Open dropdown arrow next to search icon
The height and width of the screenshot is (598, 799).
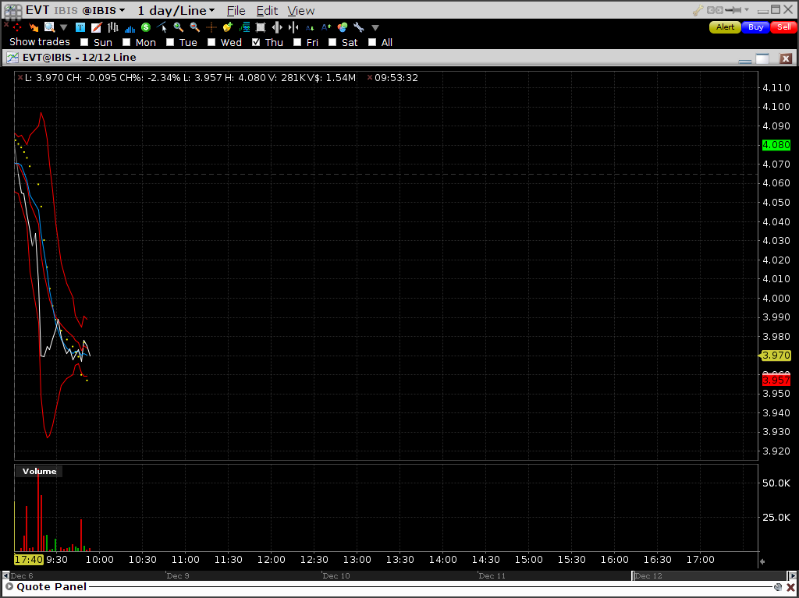click(64, 27)
